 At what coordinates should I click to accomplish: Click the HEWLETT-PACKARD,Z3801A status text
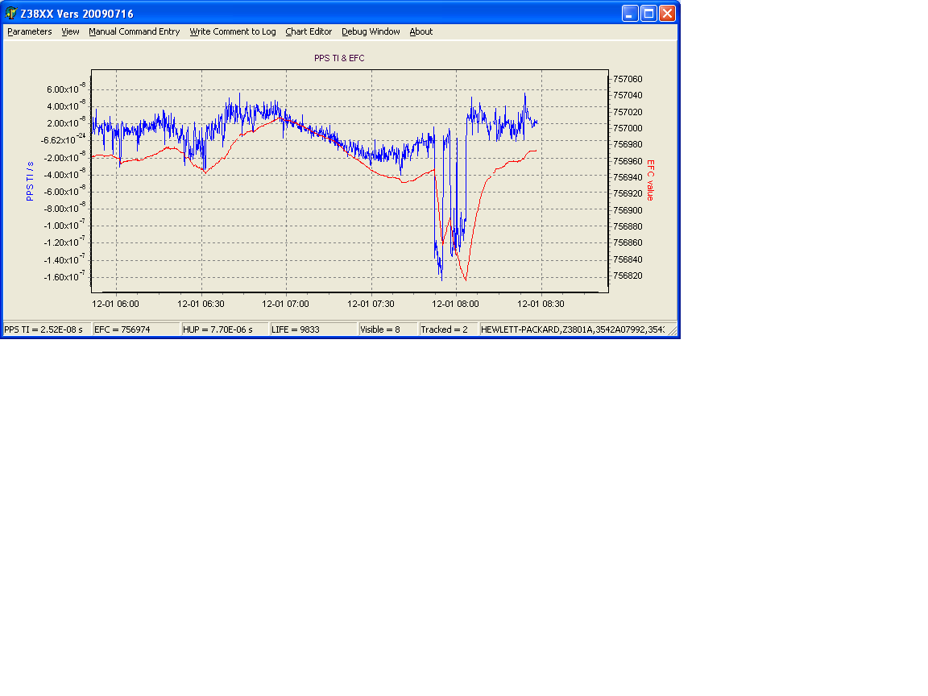pyautogui.click(x=572, y=329)
